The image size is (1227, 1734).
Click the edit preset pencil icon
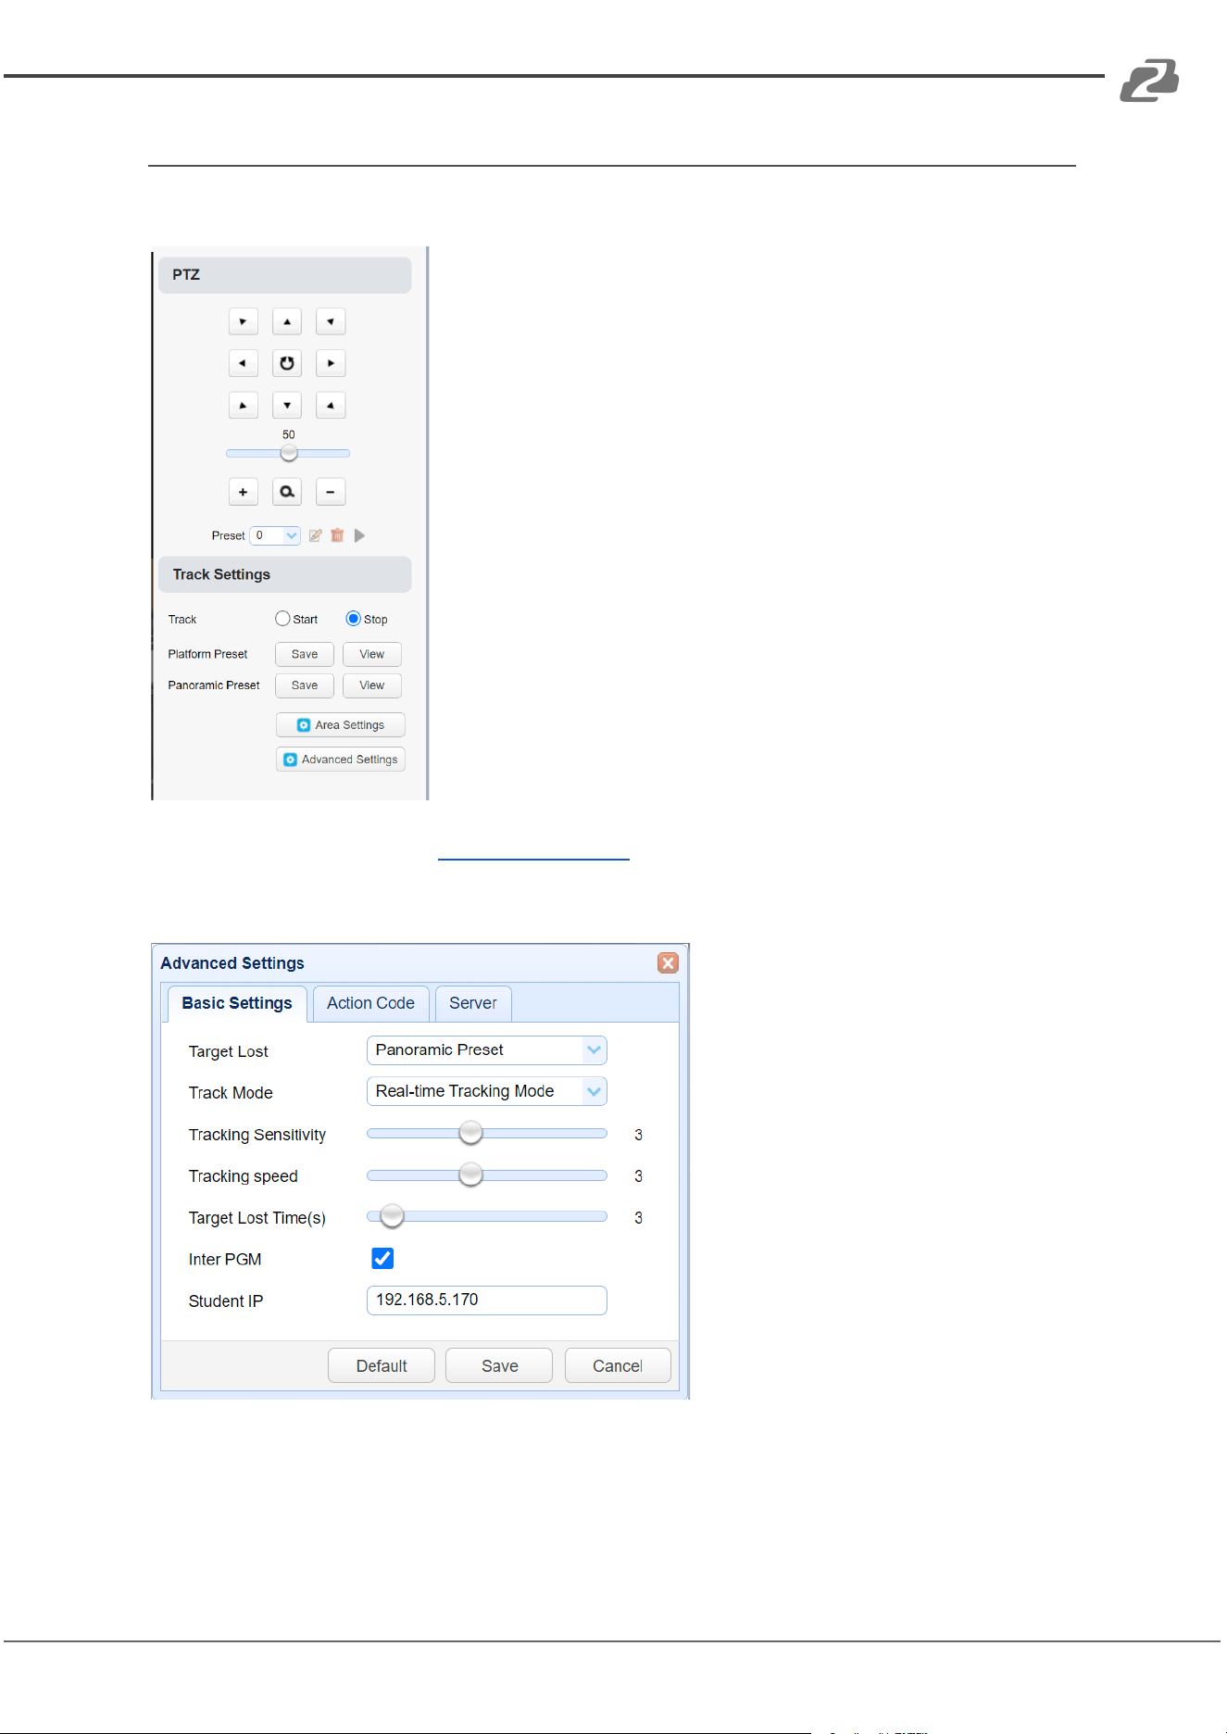(316, 535)
